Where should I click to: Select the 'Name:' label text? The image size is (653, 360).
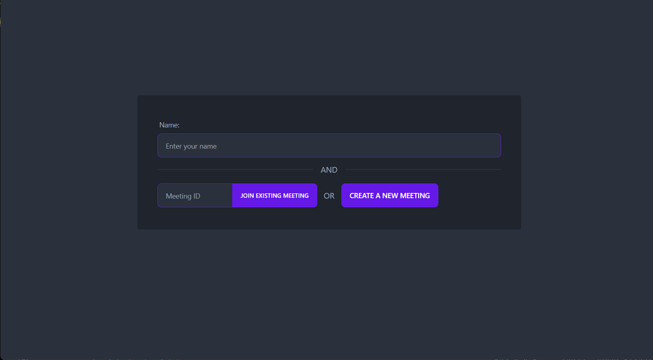[x=169, y=125]
